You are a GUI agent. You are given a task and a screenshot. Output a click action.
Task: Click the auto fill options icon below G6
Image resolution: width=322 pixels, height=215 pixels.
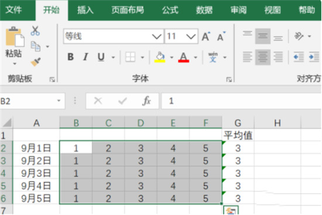(x=231, y=210)
